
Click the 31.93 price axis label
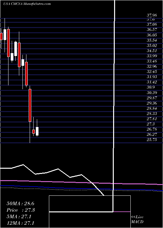[x=152, y=77]
